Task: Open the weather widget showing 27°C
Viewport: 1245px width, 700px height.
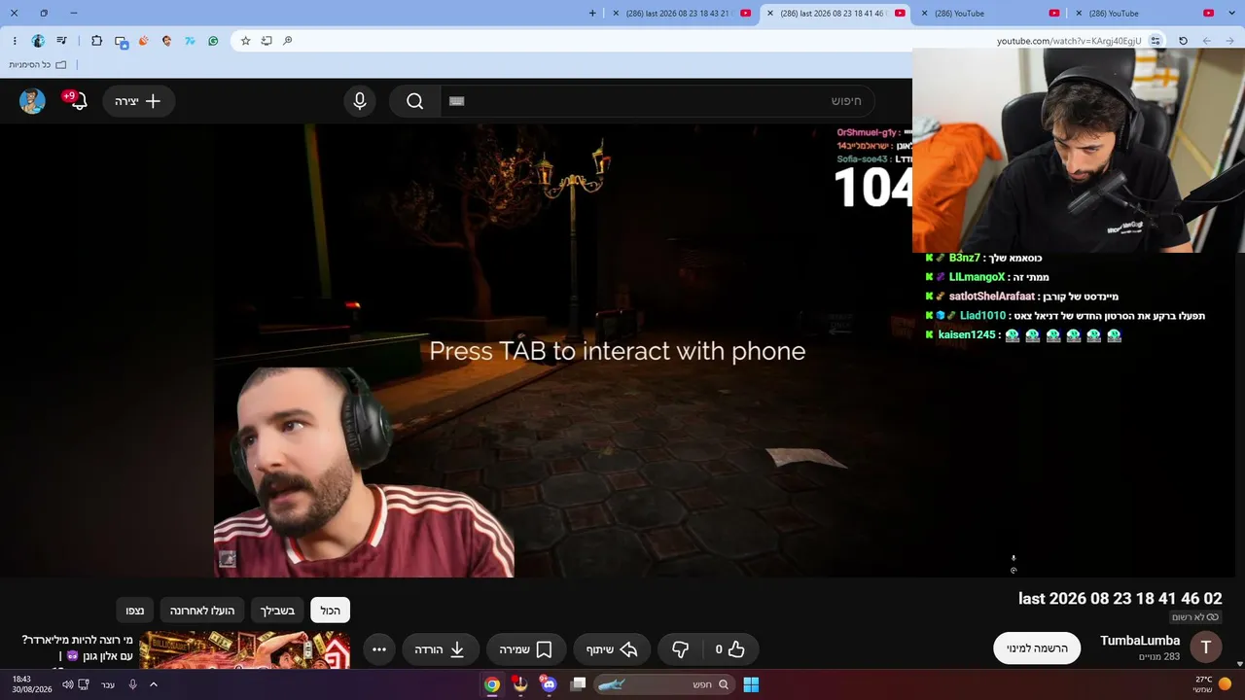Action: (x=1213, y=684)
